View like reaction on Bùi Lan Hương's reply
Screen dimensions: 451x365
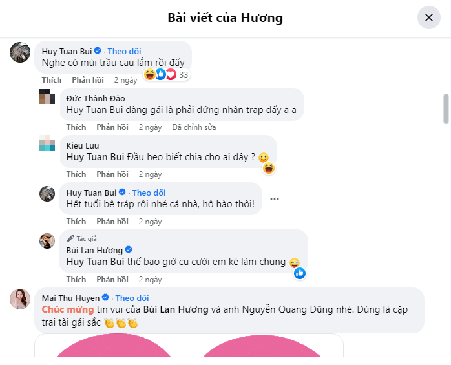coord(300,273)
